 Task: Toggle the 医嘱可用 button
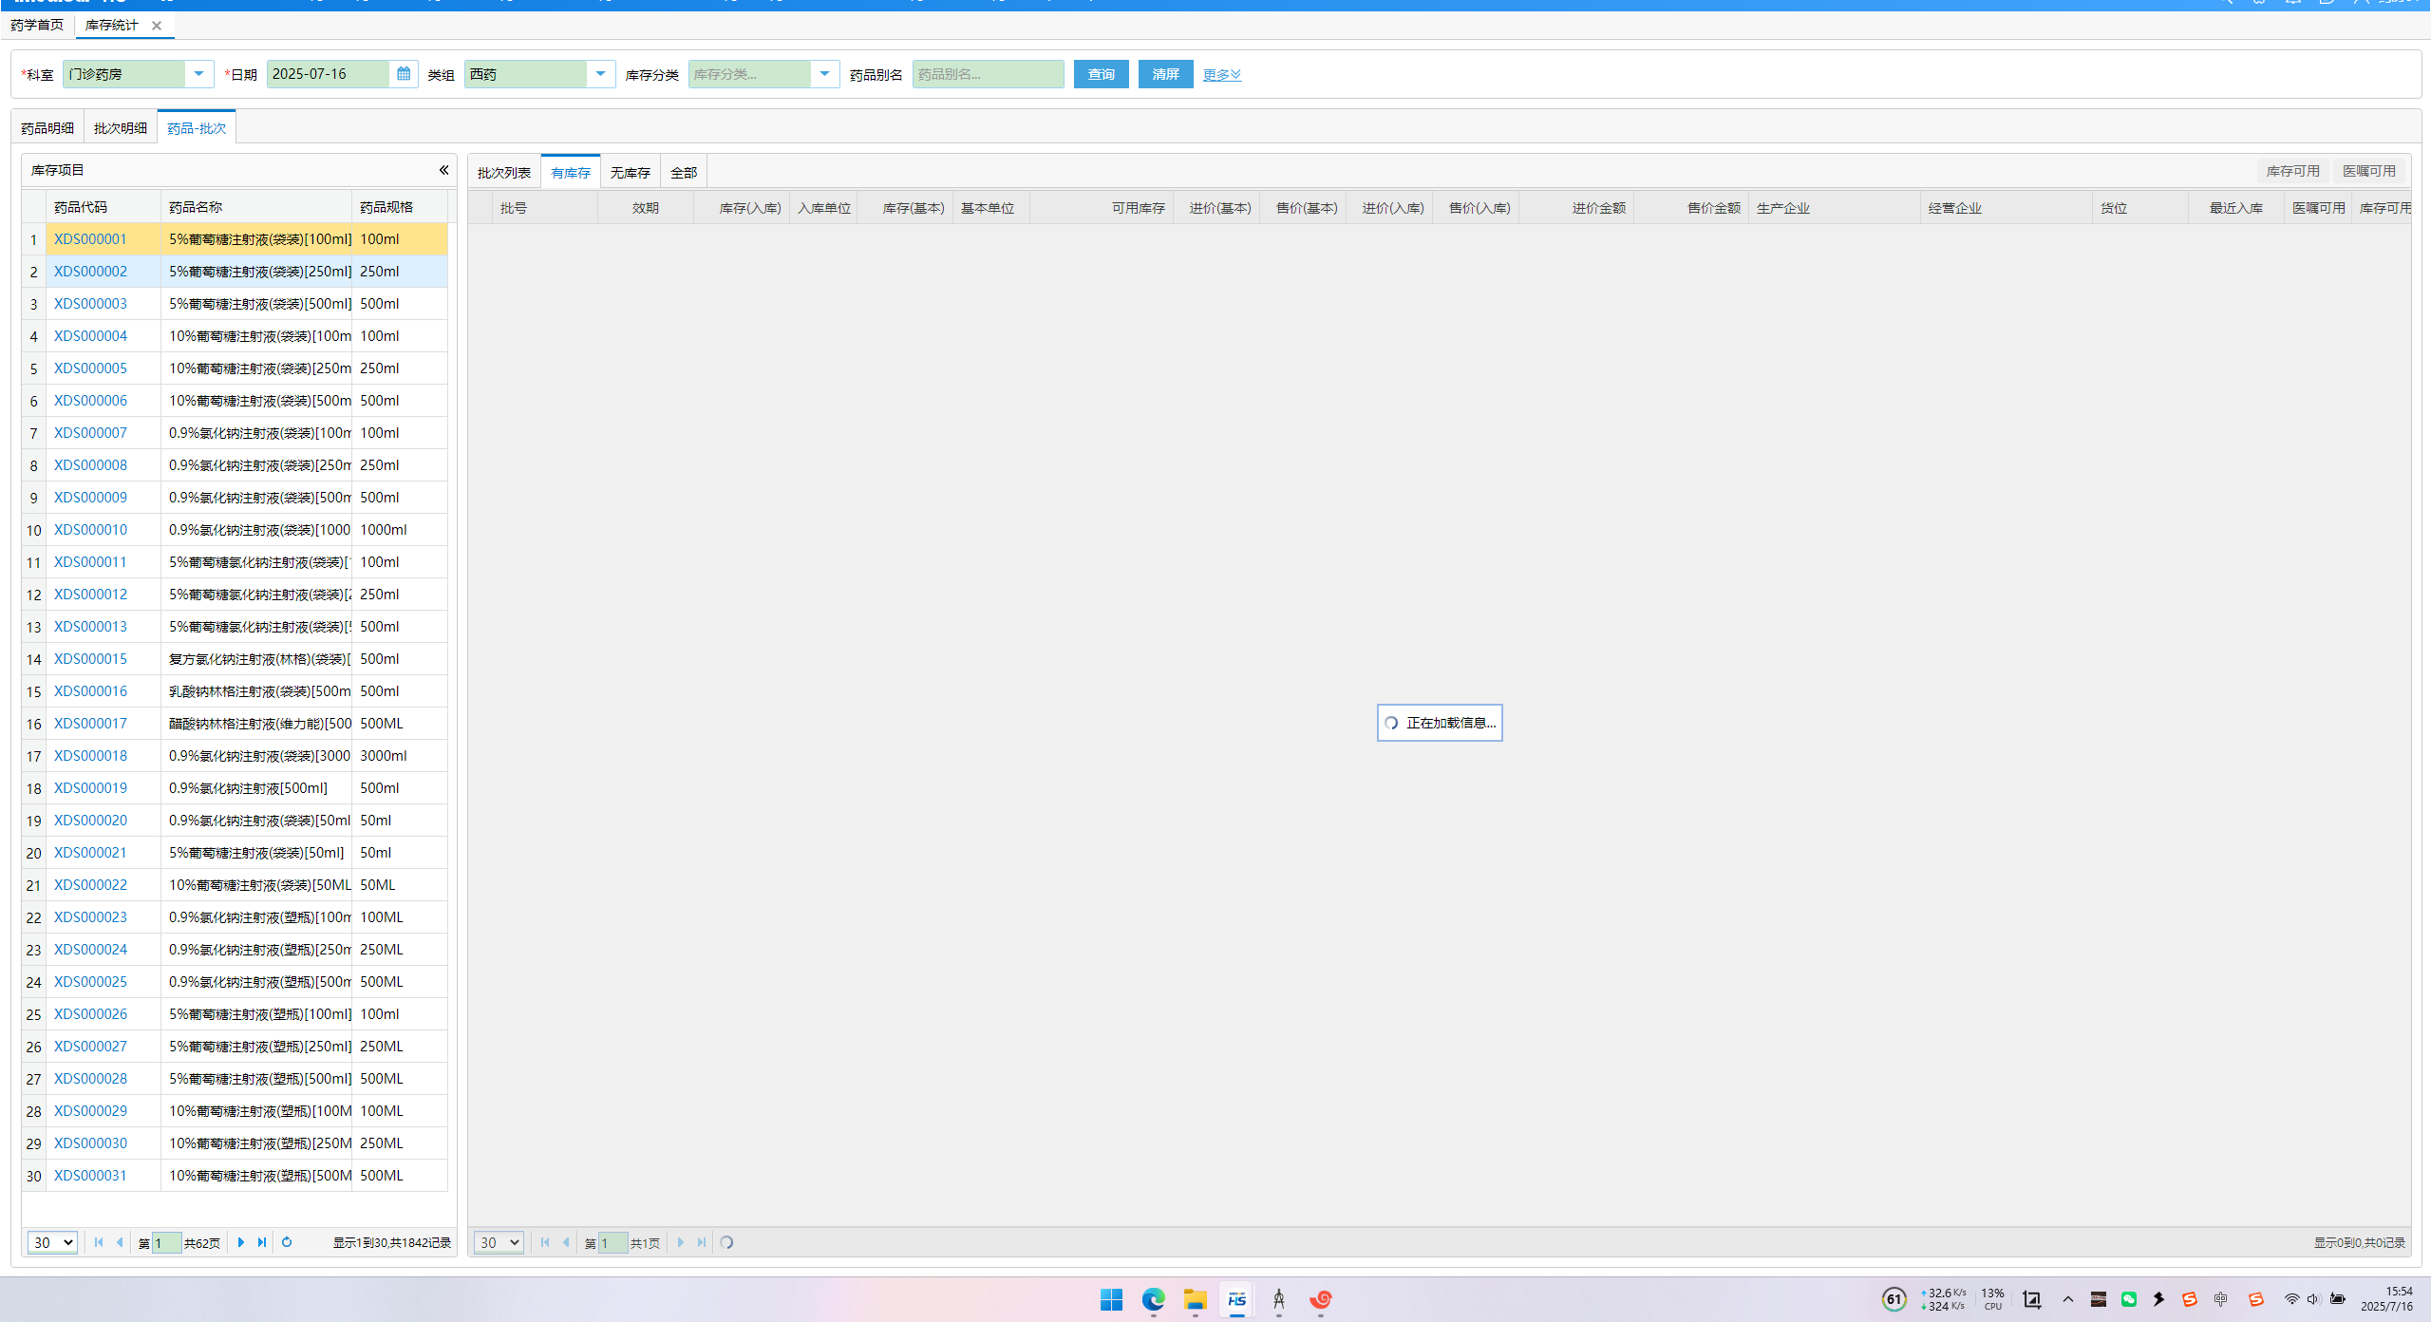(2368, 171)
